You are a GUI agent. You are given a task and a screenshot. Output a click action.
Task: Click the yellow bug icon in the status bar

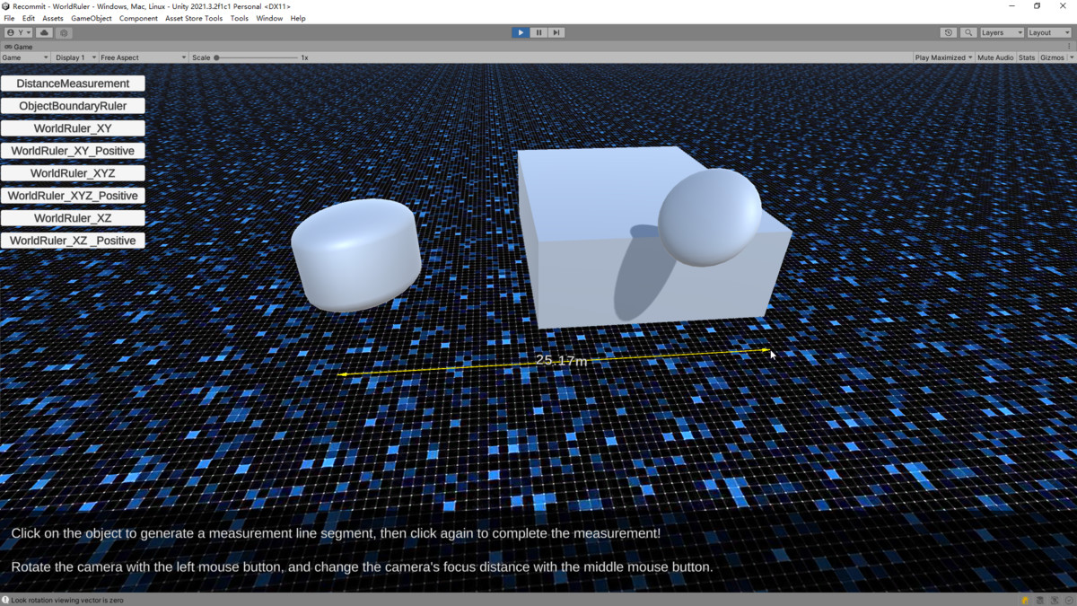[x=1025, y=600]
